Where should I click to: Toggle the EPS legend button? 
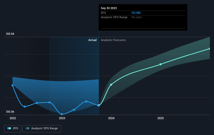13,129
